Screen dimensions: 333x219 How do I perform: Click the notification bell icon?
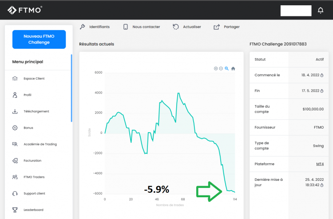(x=321, y=10)
